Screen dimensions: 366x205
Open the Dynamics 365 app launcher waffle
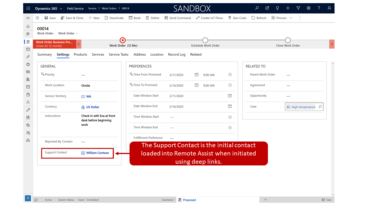click(28, 9)
